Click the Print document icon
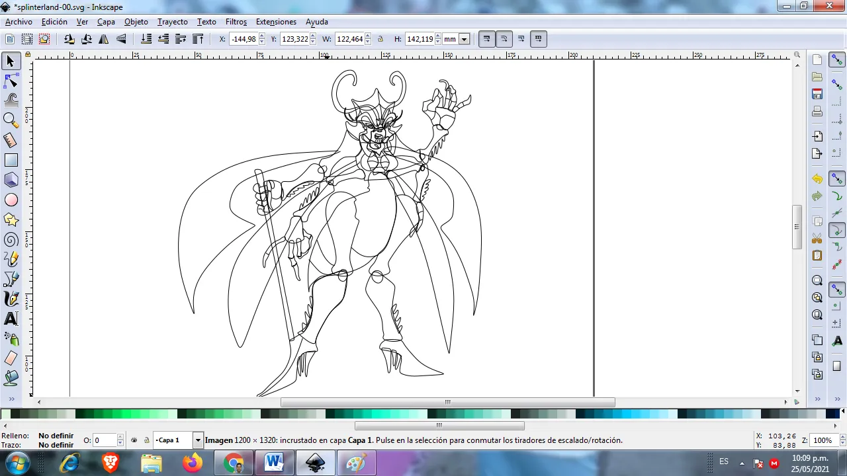 click(x=817, y=111)
